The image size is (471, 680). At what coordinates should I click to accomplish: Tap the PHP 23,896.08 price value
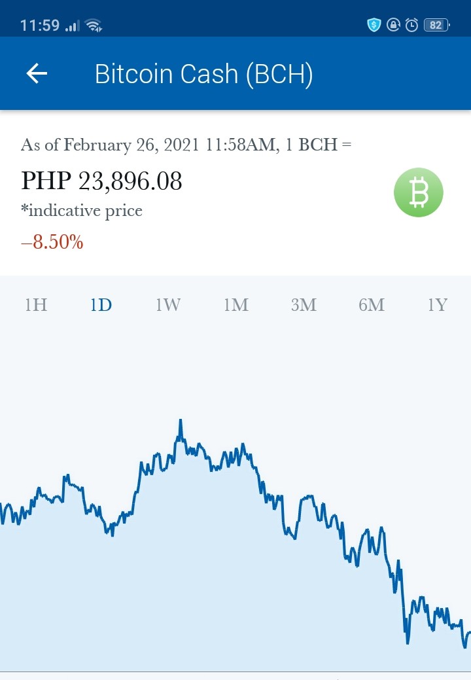[101, 181]
